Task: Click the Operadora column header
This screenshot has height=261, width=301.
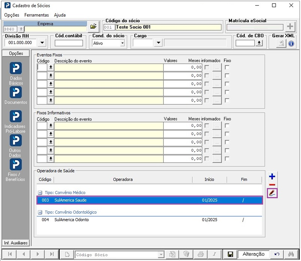Action: click(123, 179)
